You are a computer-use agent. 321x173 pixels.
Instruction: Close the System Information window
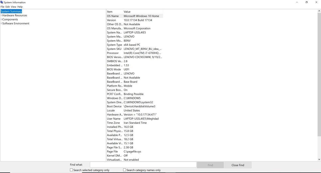pyautogui.click(x=316, y=2)
